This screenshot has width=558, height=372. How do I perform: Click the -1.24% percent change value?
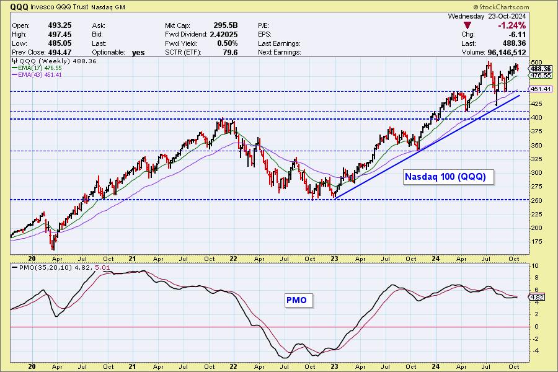tap(511, 25)
